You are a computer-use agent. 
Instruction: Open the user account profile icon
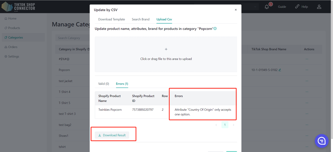pyautogui.click(x=319, y=7)
